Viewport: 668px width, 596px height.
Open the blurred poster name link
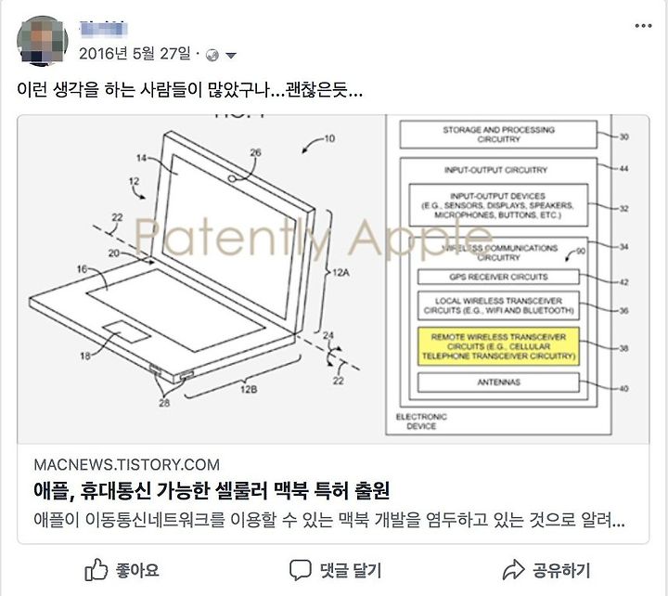click(x=104, y=28)
